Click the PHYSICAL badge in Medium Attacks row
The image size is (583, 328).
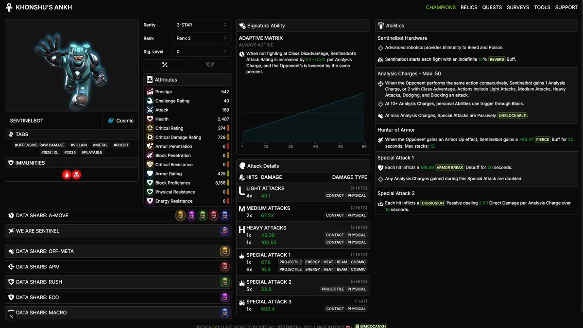[x=357, y=215]
